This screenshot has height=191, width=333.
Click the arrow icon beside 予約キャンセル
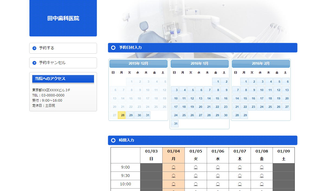pos(34,63)
